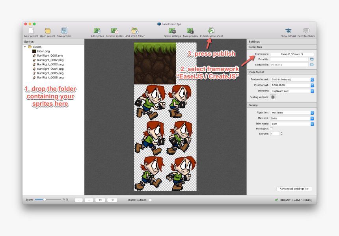Click the Add sprites icon

pyautogui.click(x=97, y=31)
